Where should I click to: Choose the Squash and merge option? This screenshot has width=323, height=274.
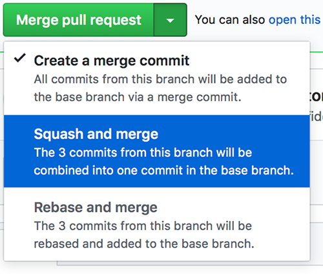point(157,151)
